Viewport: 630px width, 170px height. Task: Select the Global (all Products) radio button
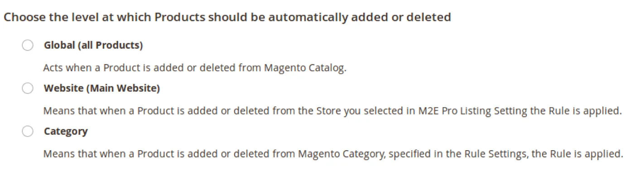click(28, 46)
